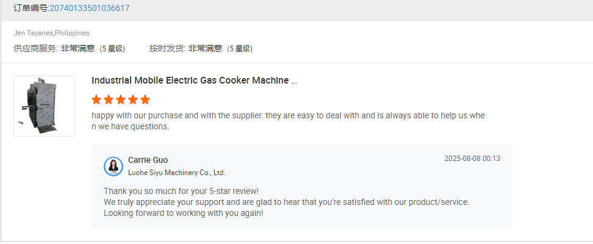Image resolution: width=593 pixels, height=244 pixels.
Task: Open Luohe Siyu Machinery Co., Ltd. link
Action: click(x=176, y=173)
